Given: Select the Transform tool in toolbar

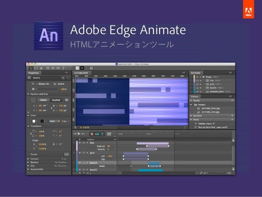Looking at the screenshot, I should point(36,68).
